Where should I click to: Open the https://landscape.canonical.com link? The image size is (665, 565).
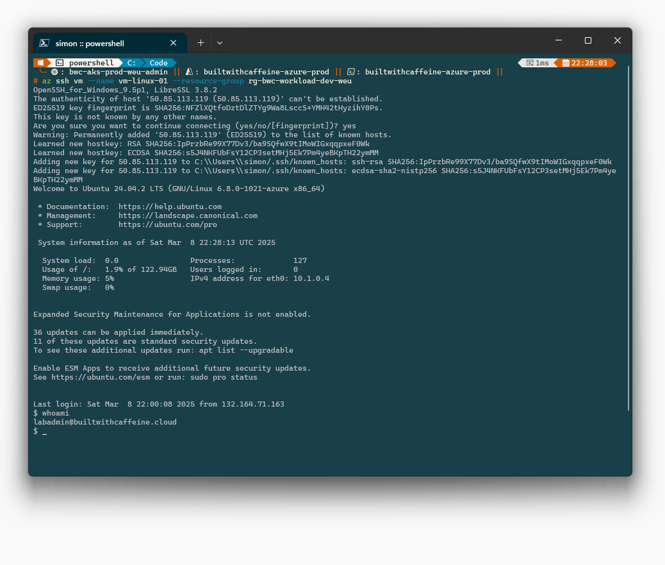point(188,215)
